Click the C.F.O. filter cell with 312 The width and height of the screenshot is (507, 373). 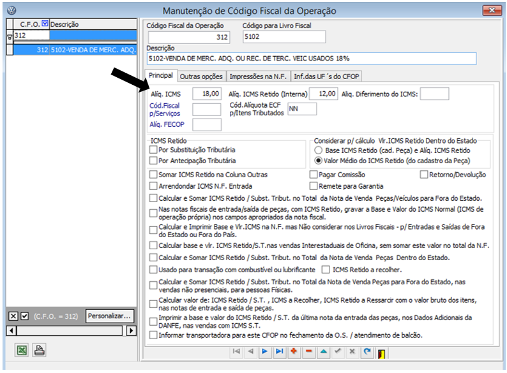(x=31, y=35)
